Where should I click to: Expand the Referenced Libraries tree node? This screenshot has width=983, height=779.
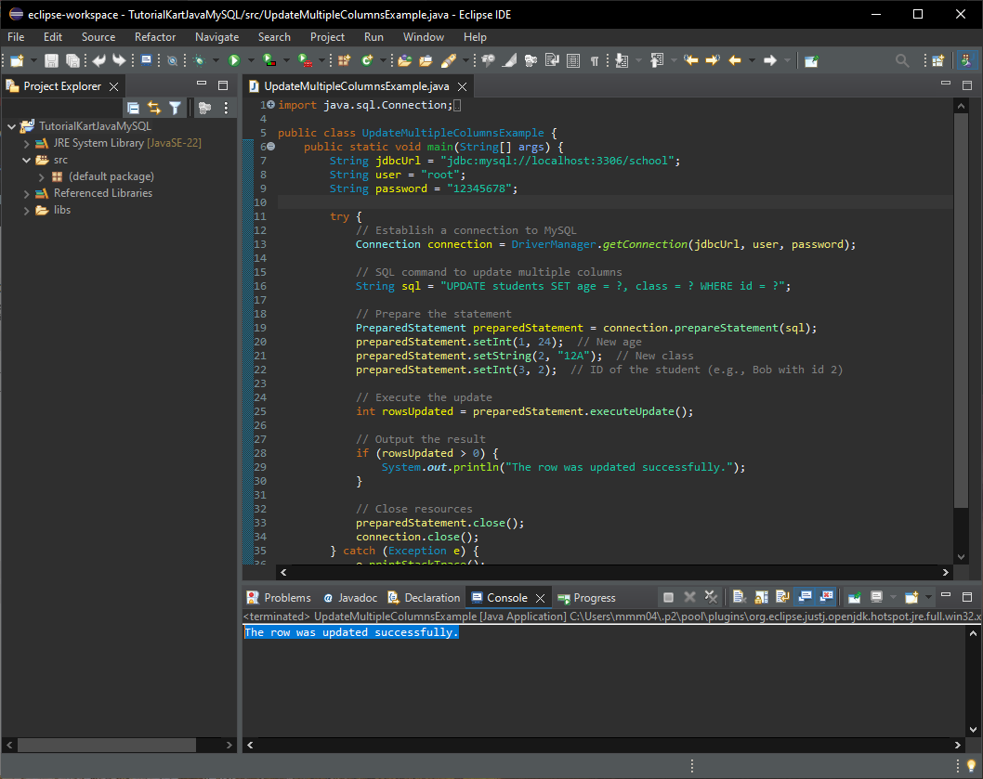27,193
